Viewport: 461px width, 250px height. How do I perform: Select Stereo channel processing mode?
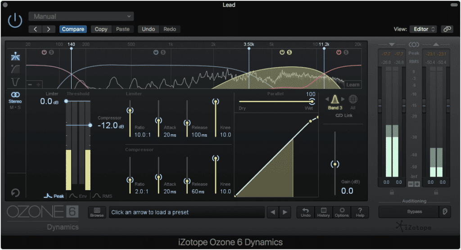[15, 97]
